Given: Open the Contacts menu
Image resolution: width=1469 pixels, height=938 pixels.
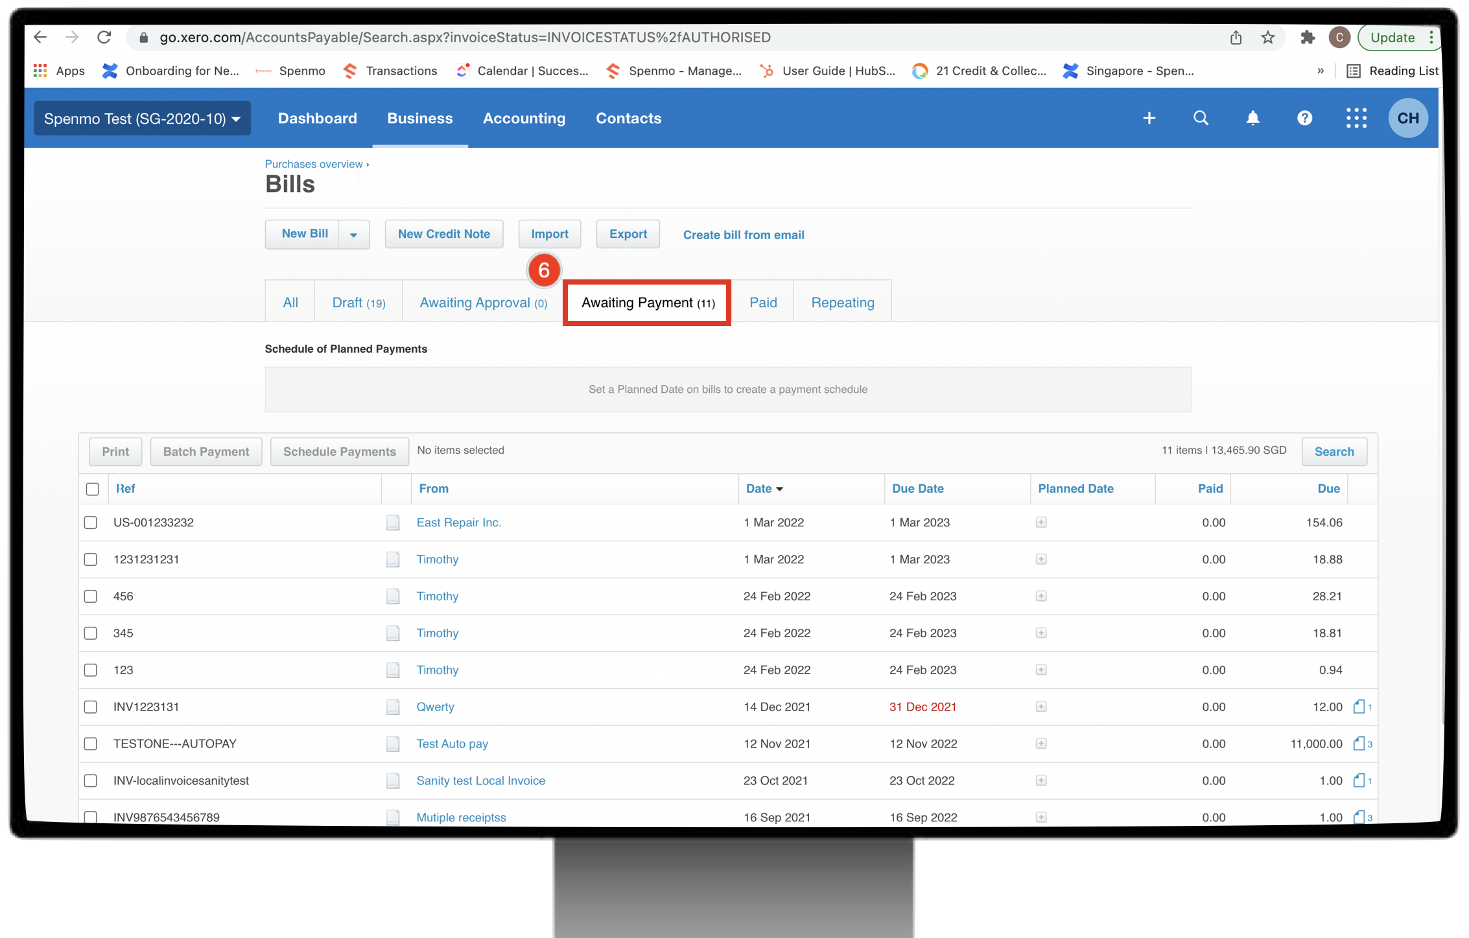Looking at the screenshot, I should click(x=628, y=118).
